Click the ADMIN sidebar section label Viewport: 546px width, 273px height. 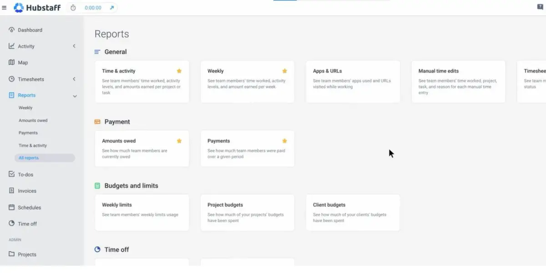[15, 240]
